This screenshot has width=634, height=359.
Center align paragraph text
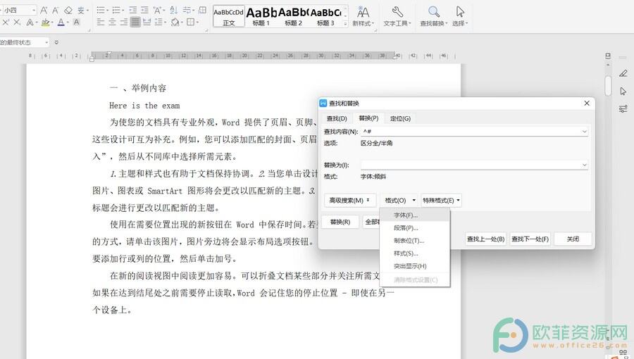(113, 23)
